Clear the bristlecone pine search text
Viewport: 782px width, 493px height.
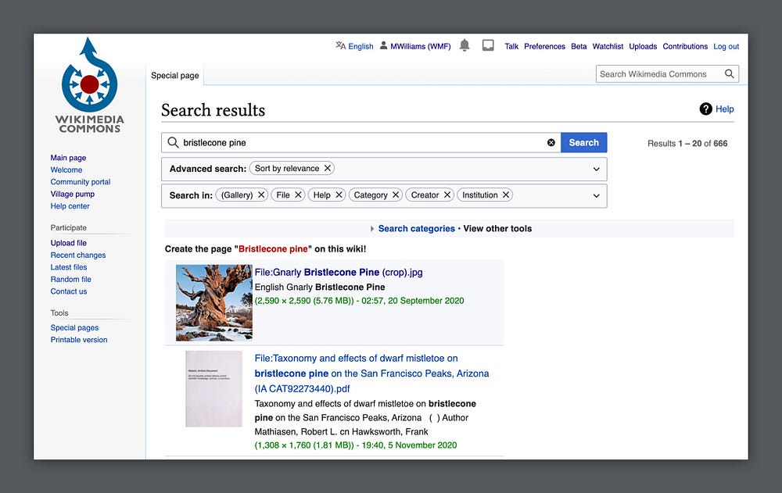point(551,142)
